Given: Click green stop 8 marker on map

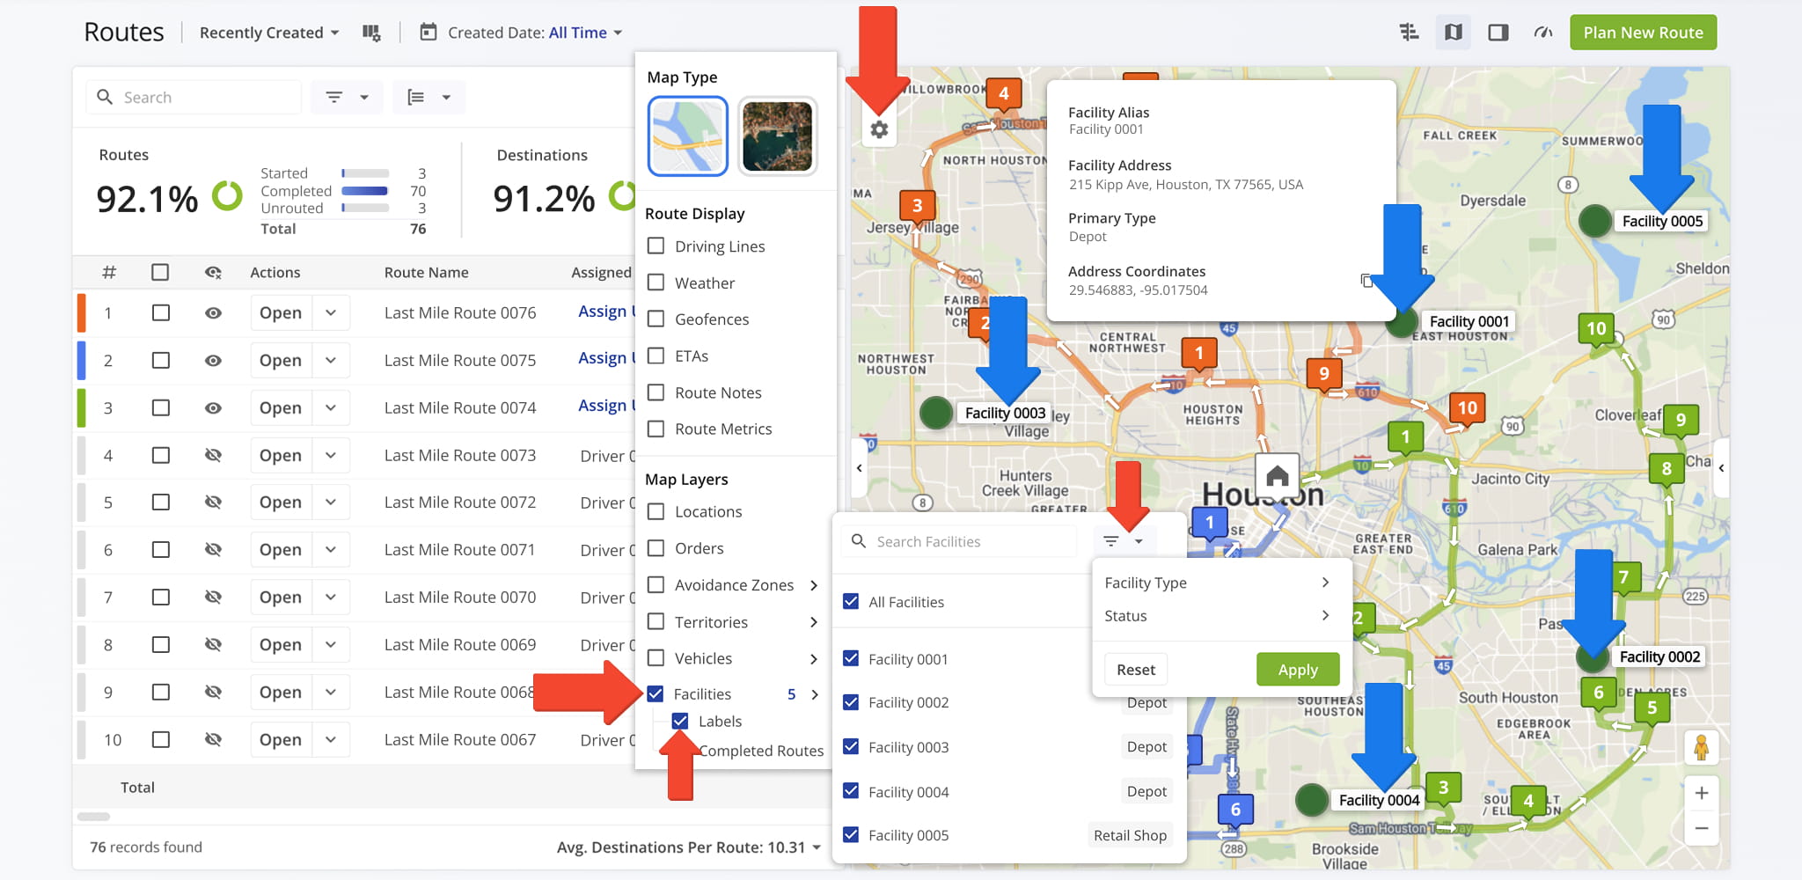Looking at the screenshot, I should pyautogui.click(x=1666, y=470).
